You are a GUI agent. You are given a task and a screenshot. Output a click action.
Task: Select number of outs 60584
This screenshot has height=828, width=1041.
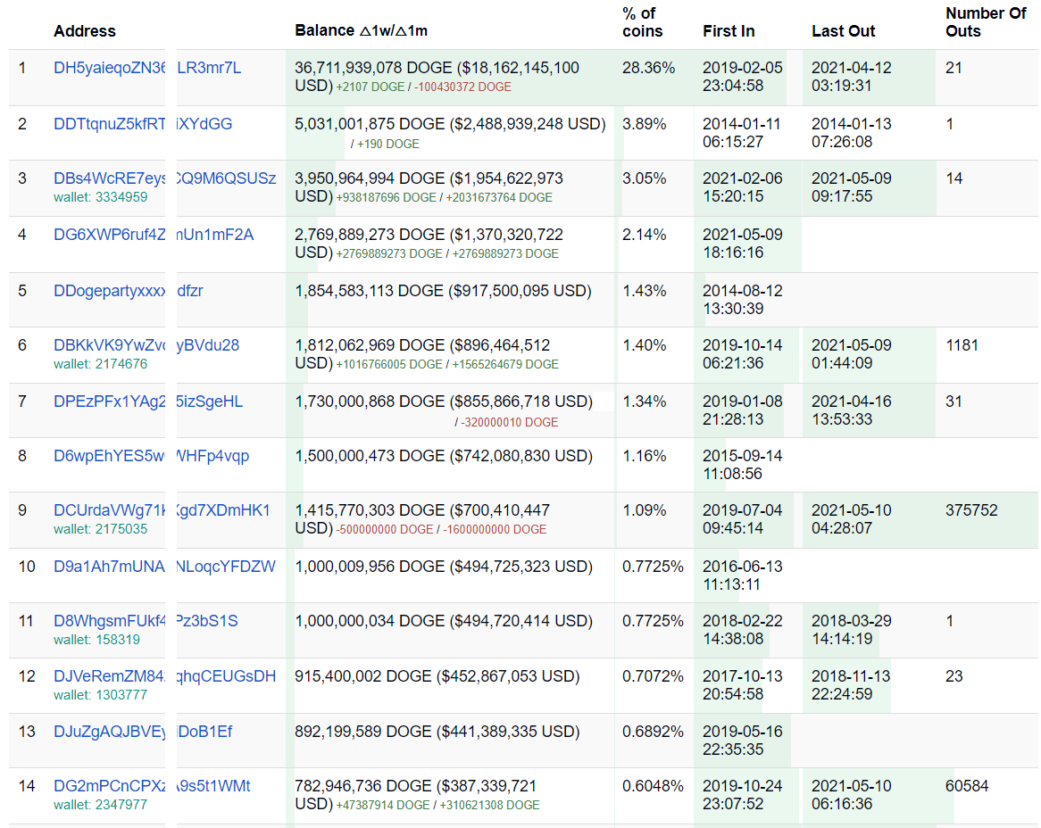click(x=967, y=786)
